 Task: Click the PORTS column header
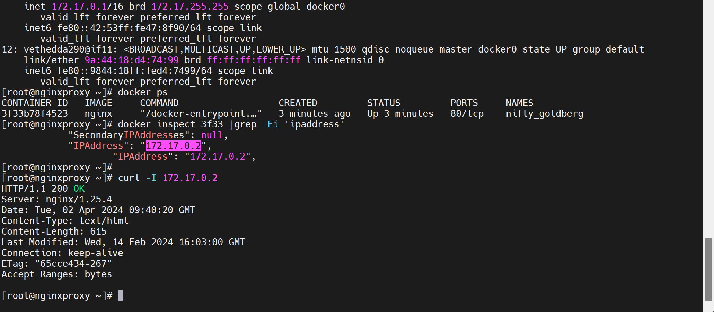coord(464,103)
